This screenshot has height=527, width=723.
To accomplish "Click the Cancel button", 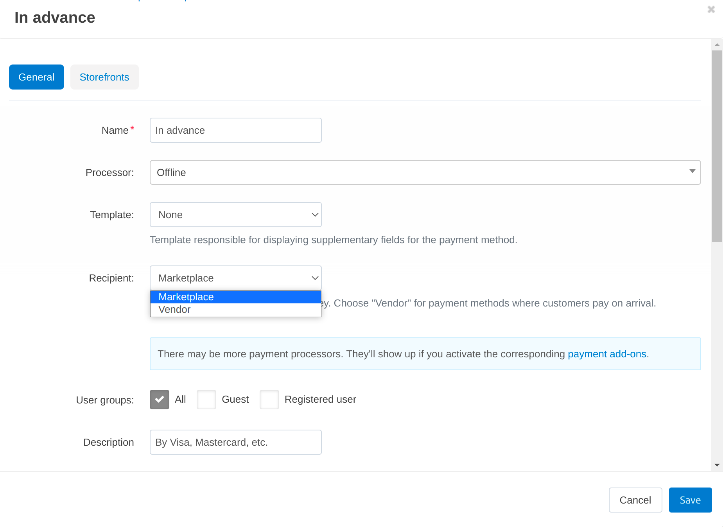I will point(635,500).
